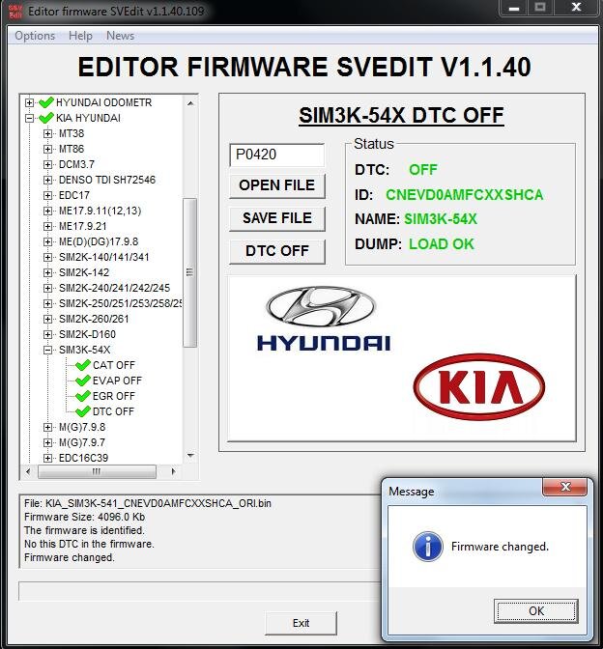The image size is (603, 649).
Task: Expand the EDC17 node
Action: pos(47,195)
